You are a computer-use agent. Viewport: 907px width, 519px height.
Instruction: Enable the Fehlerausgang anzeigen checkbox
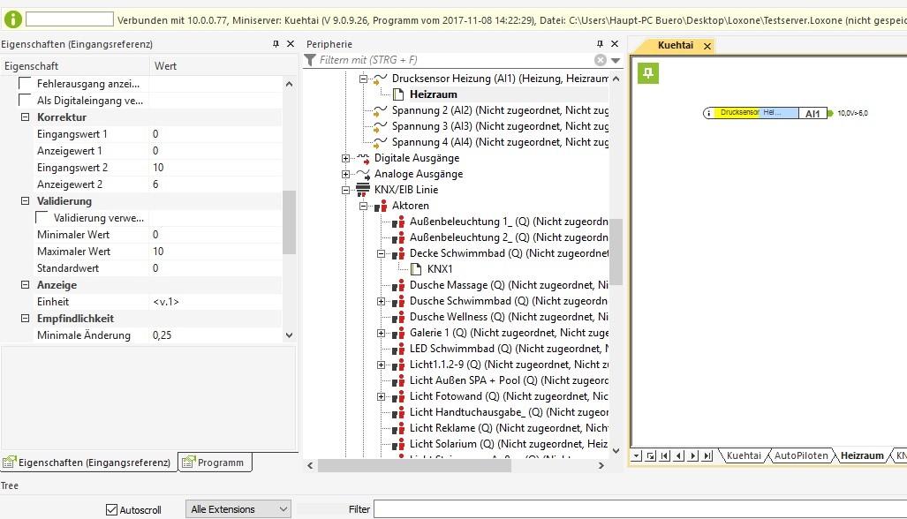coord(26,84)
